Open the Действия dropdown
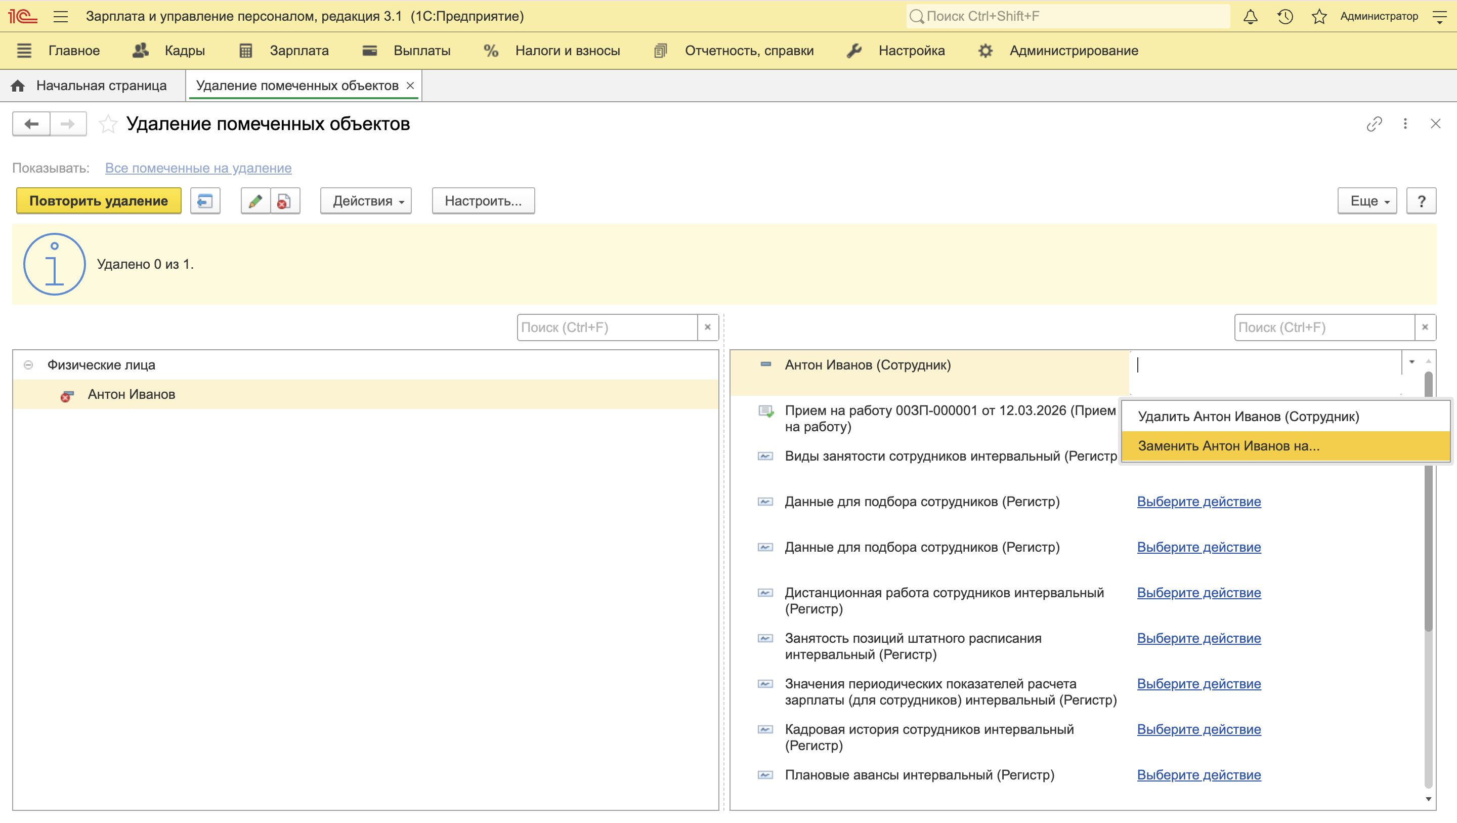 click(x=365, y=201)
